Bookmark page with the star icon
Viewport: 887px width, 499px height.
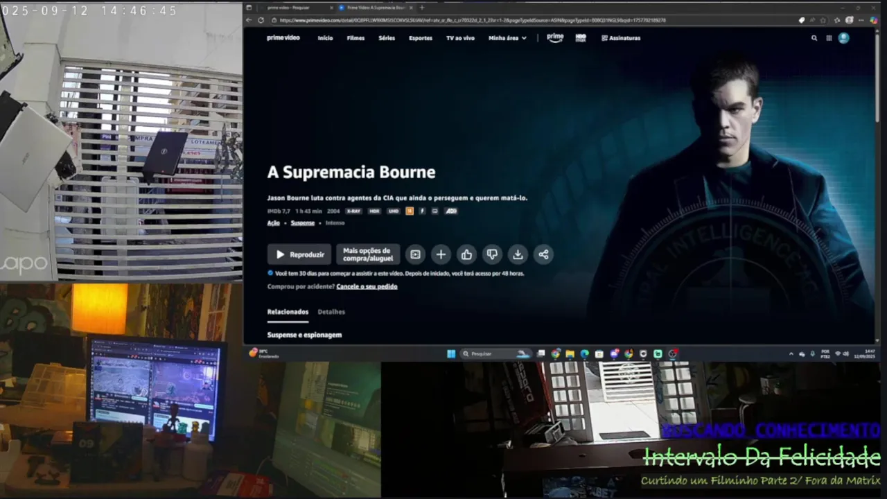tap(823, 20)
